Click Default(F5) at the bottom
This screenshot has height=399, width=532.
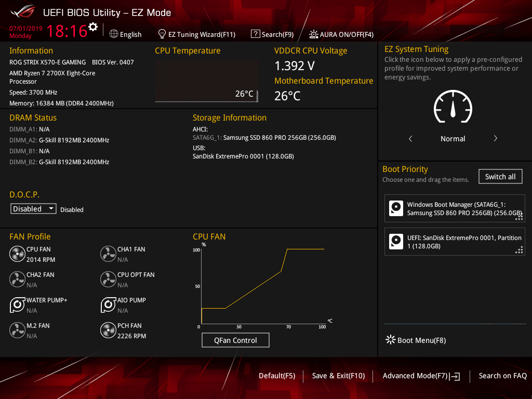(x=277, y=376)
